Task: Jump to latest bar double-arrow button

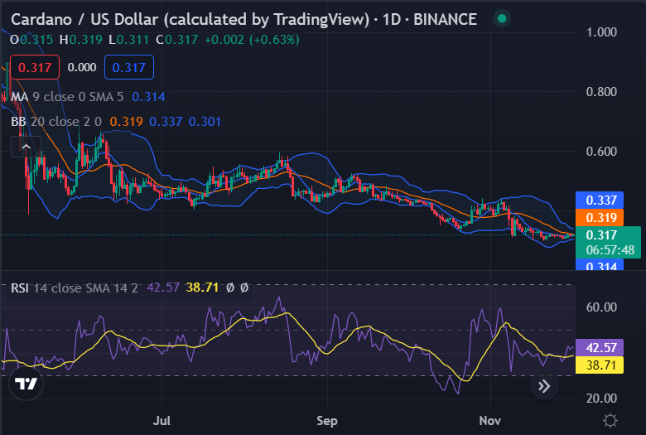Action: tap(544, 386)
